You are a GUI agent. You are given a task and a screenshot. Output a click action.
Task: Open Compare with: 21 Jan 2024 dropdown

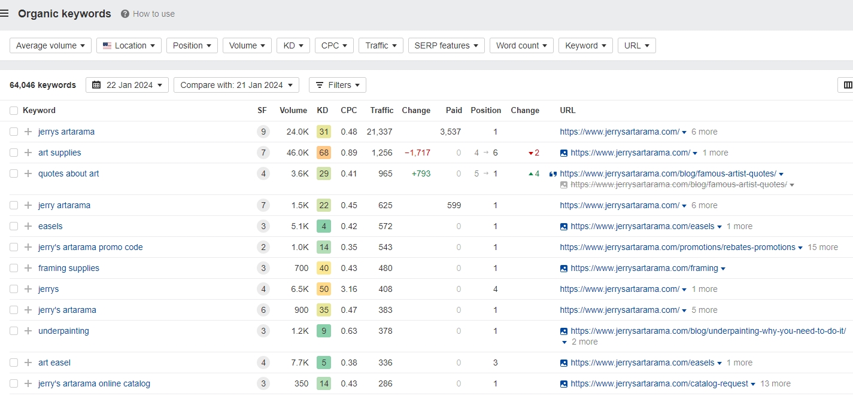(236, 85)
